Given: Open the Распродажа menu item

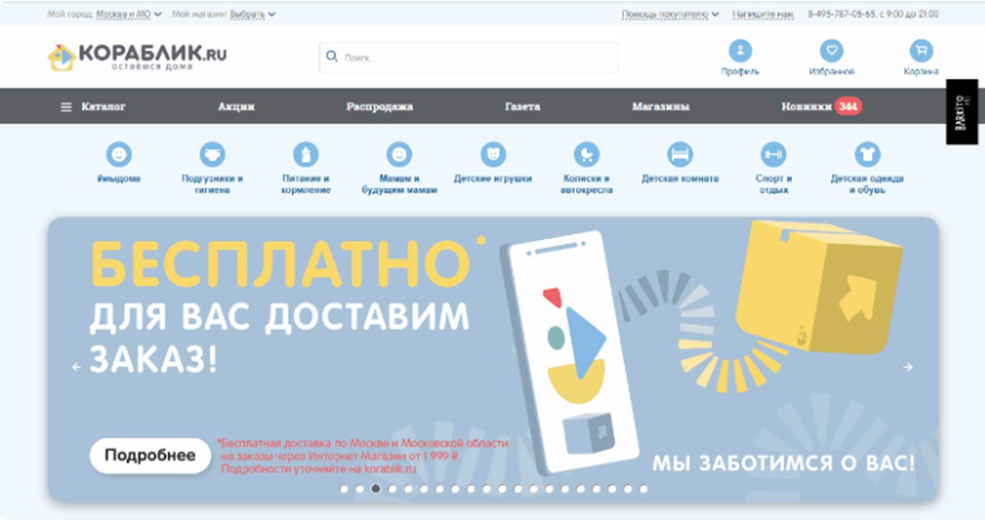Looking at the screenshot, I should click(x=379, y=107).
